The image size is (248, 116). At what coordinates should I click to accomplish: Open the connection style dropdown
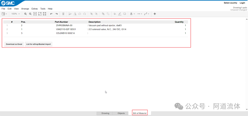132,14
